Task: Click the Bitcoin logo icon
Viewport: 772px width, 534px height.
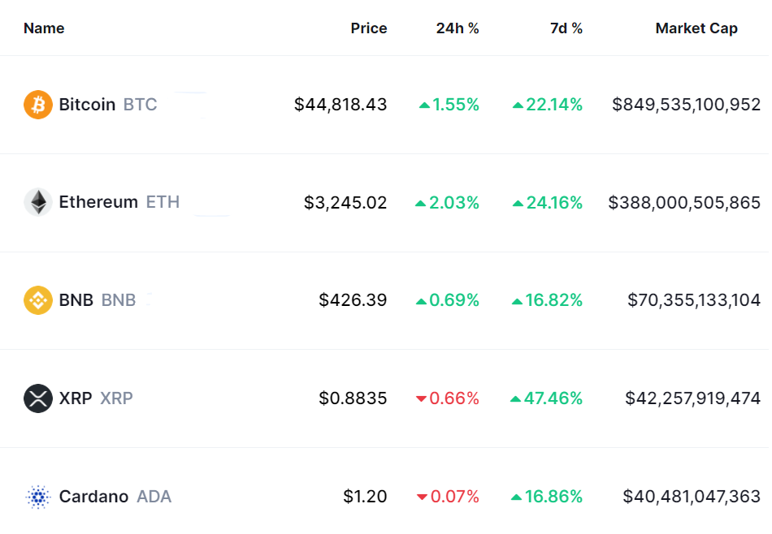Action: pyautogui.click(x=38, y=105)
